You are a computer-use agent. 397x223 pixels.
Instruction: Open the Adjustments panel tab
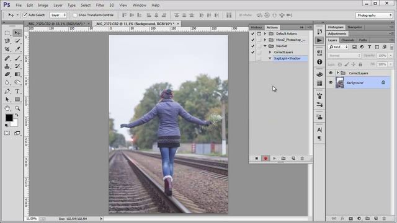click(x=337, y=33)
